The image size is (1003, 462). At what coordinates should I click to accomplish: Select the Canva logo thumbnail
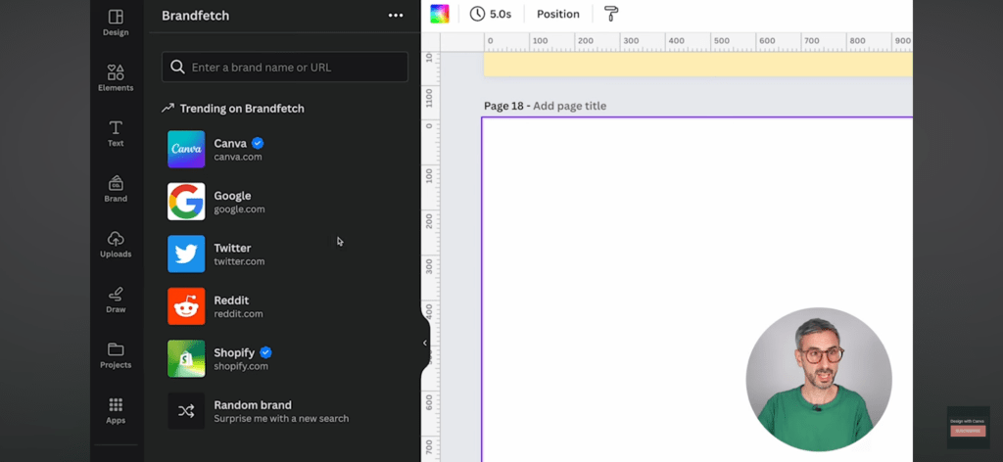coord(186,149)
